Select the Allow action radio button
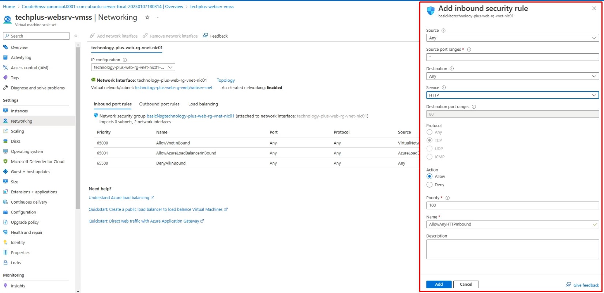604x293 pixels. 429,177
